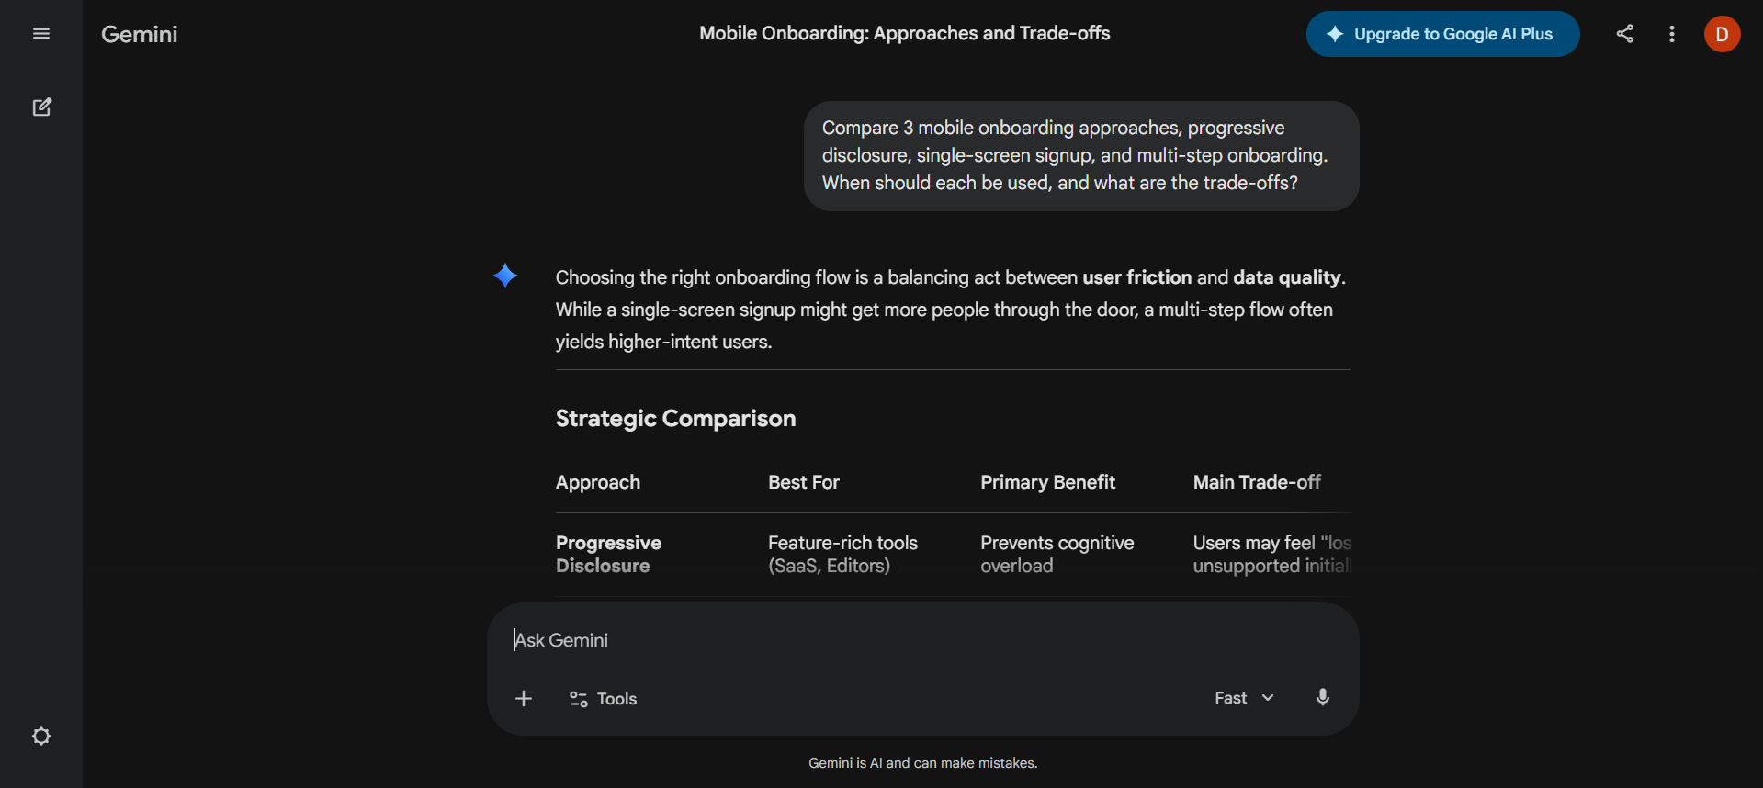Click the Users may feel trade-off cell
Screen dimensions: 1763x788
pos(1271,555)
